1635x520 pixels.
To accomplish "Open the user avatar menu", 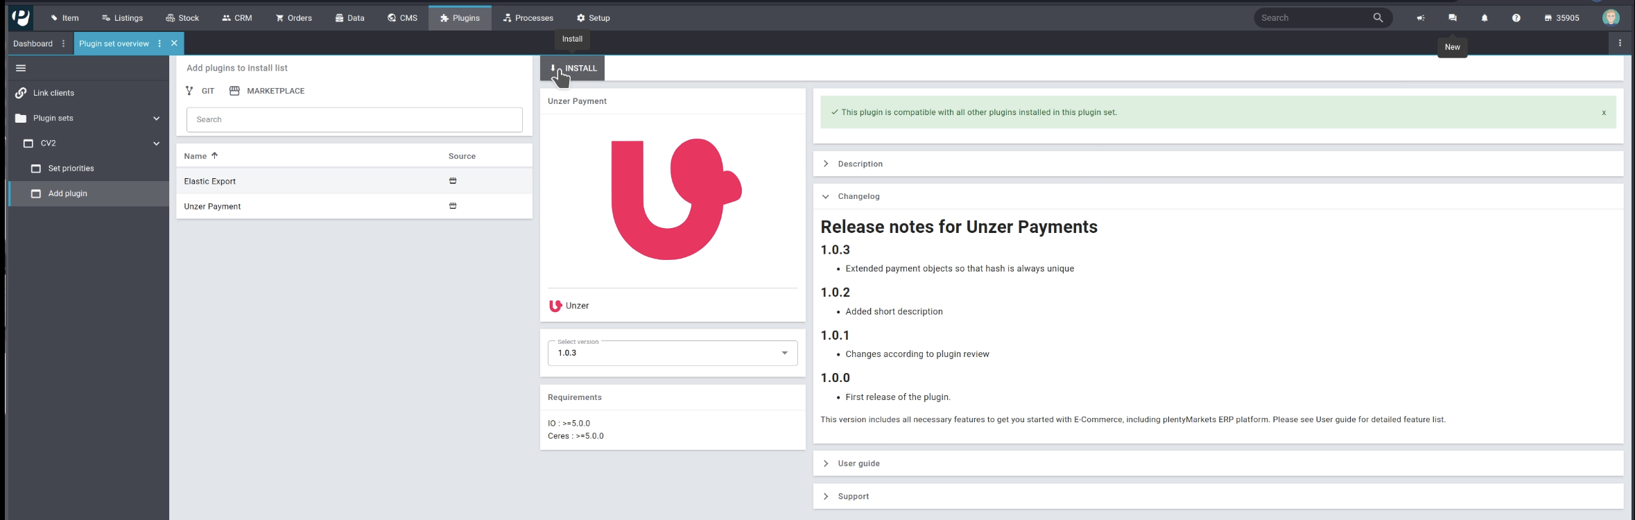I will pyautogui.click(x=1611, y=17).
